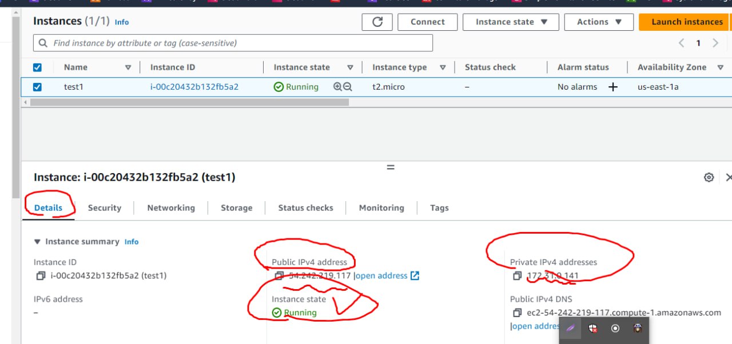
Task: Click the No alarms text
Action: [577, 87]
